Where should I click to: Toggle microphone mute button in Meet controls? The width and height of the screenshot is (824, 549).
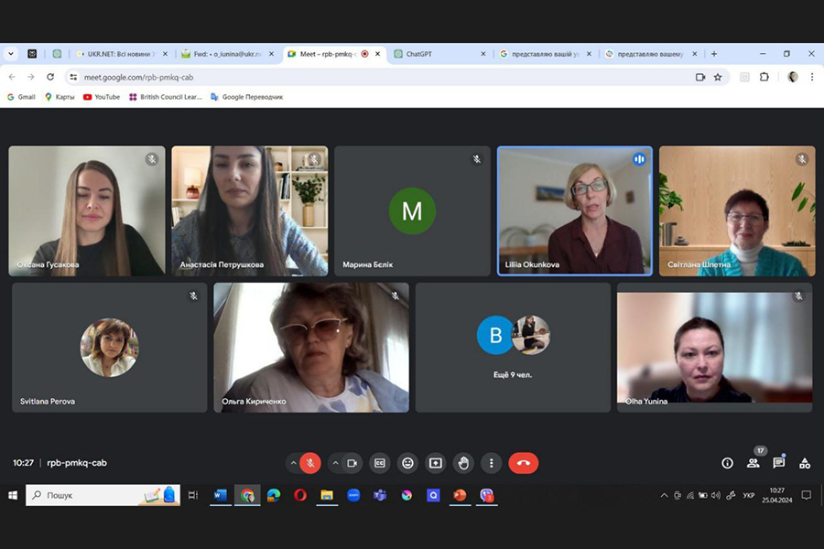(310, 463)
